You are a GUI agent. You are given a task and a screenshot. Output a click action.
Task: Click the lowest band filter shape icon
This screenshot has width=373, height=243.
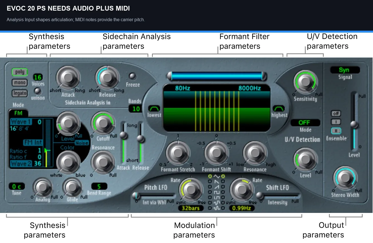154,108
